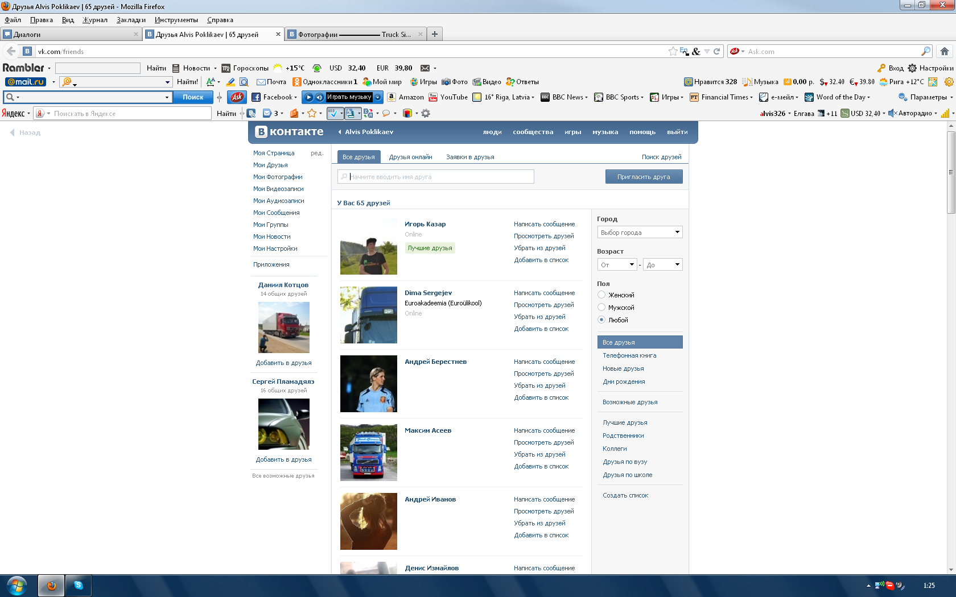Switch to the Друзья онлайн tab

click(410, 157)
